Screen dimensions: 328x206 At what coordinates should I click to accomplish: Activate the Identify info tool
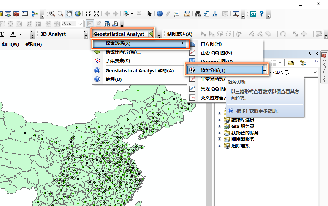[x=160, y=14]
